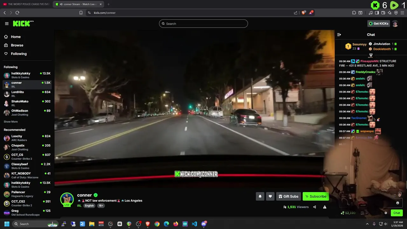This screenshot has height=229, width=407.
Task: Open a new browser tab
Action: click(108, 4)
